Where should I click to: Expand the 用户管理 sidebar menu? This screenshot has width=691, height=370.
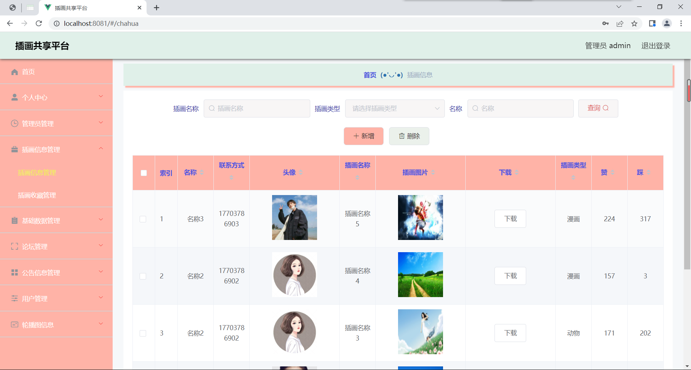coord(101,297)
